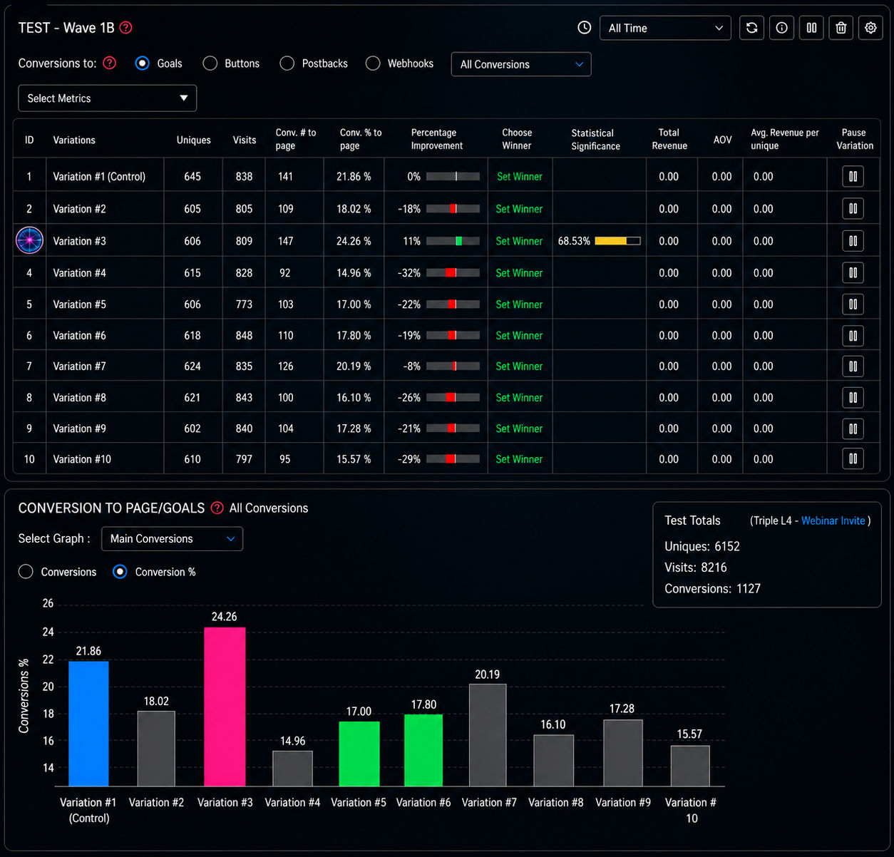The image size is (894, 857).
Task: Click the pink Variation #3 chart bar
Action: 225,707
